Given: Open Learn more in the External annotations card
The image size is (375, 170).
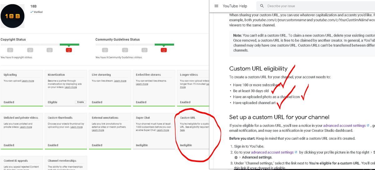Looking at the screenshot, I should [98, 130].
